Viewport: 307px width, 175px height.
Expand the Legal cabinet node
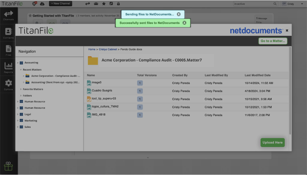click(x=18, y=114)
